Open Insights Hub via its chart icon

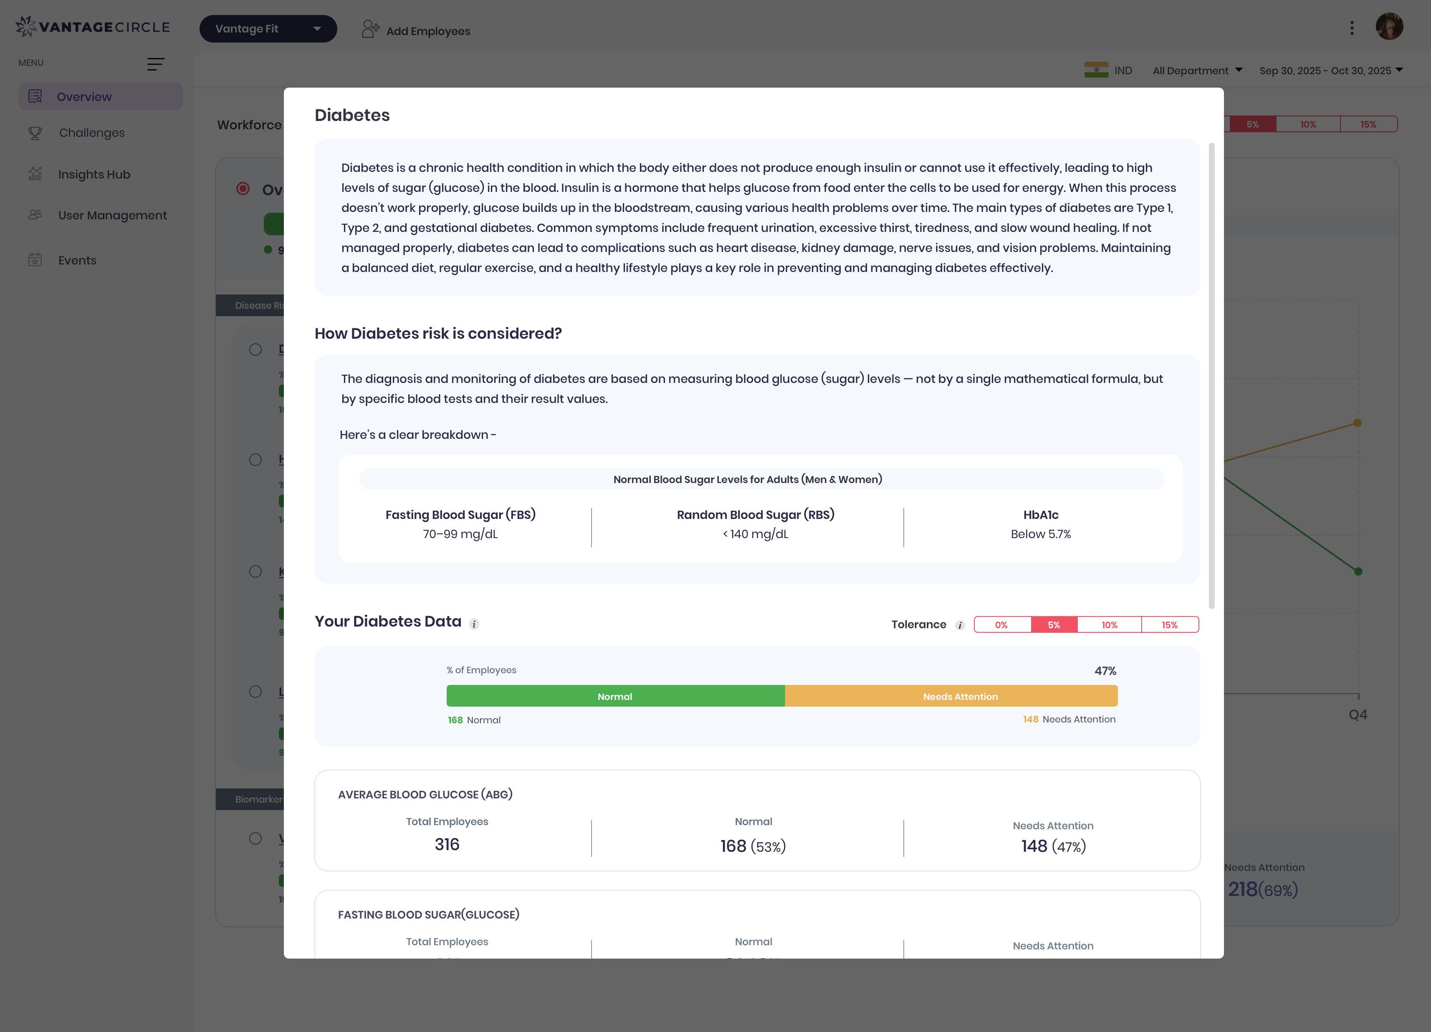point(35,174)
